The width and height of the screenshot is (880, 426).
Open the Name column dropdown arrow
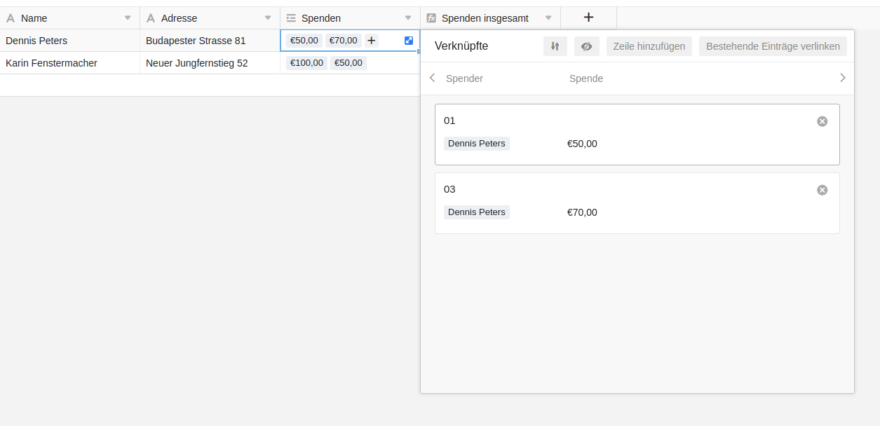coord(128,18)
